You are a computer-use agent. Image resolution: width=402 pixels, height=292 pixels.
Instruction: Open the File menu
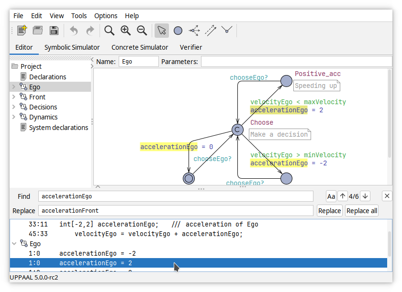coord(18,16)
